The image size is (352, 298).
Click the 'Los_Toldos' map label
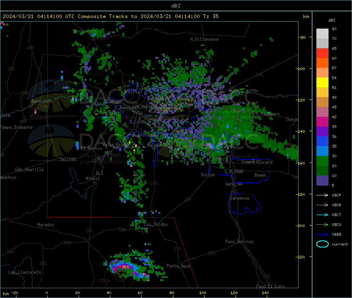point(156,224)
